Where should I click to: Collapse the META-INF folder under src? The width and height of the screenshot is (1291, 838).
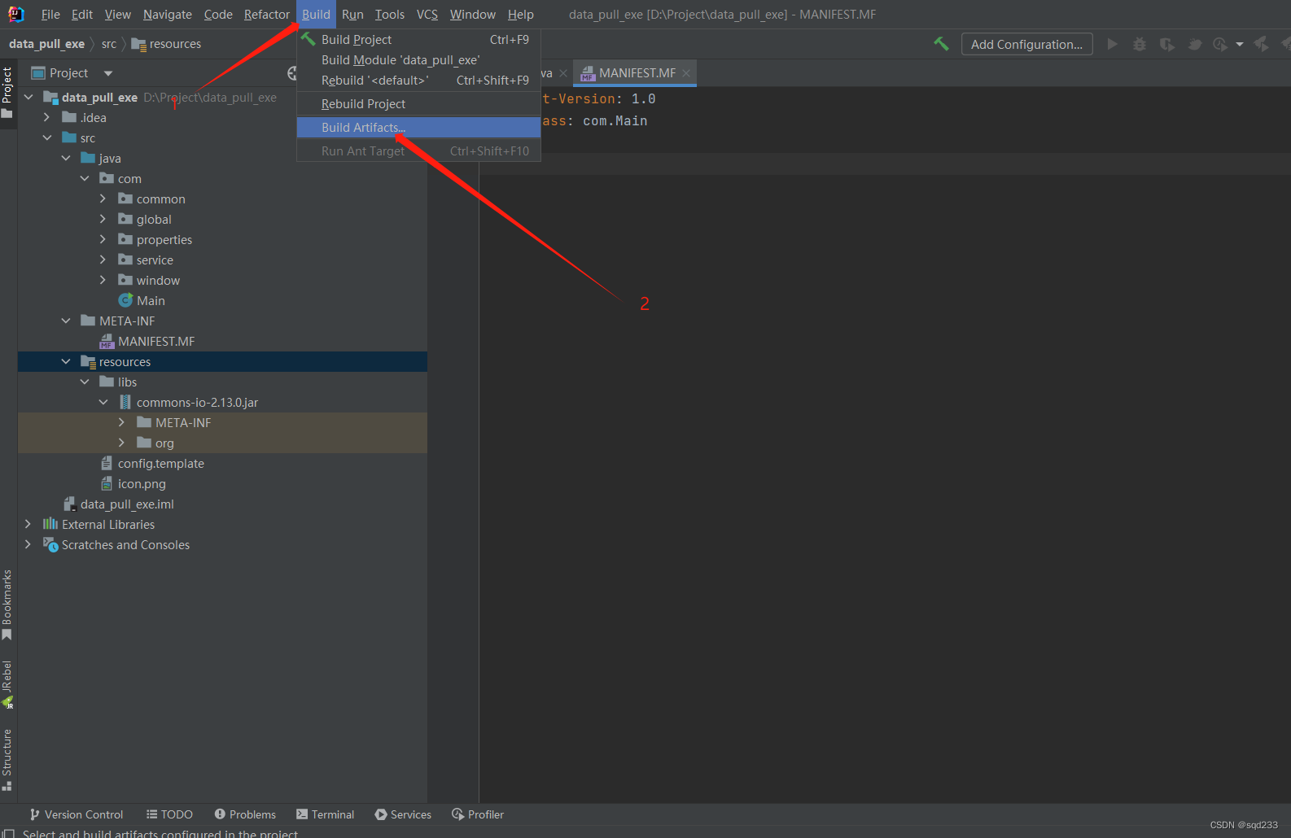(66, 321)
